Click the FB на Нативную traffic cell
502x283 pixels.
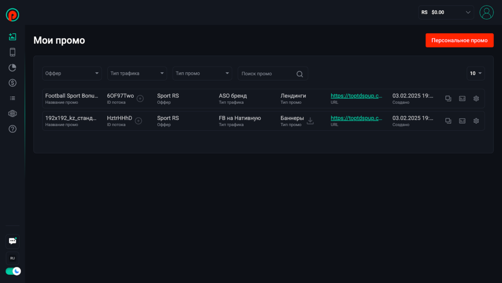pyautogui.click(x=240, y=118)
